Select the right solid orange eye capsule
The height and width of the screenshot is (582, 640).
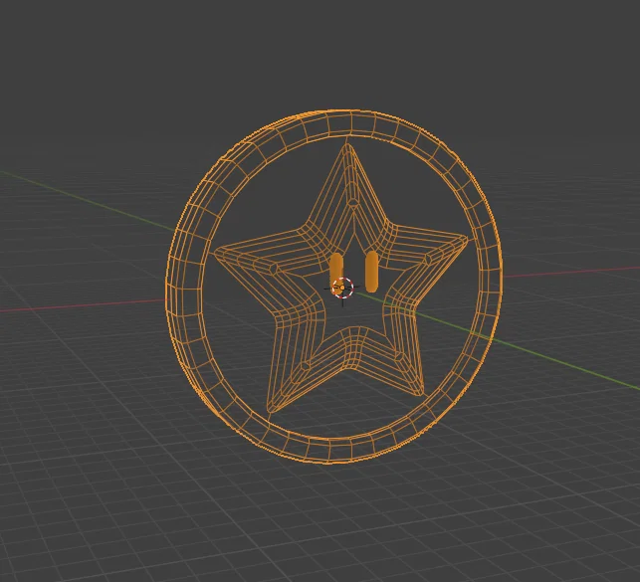click(372, 272)
